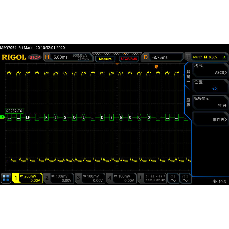
Task: Open horizontal timebase 5.00ms settings
Action: click(x=68, y=57)
